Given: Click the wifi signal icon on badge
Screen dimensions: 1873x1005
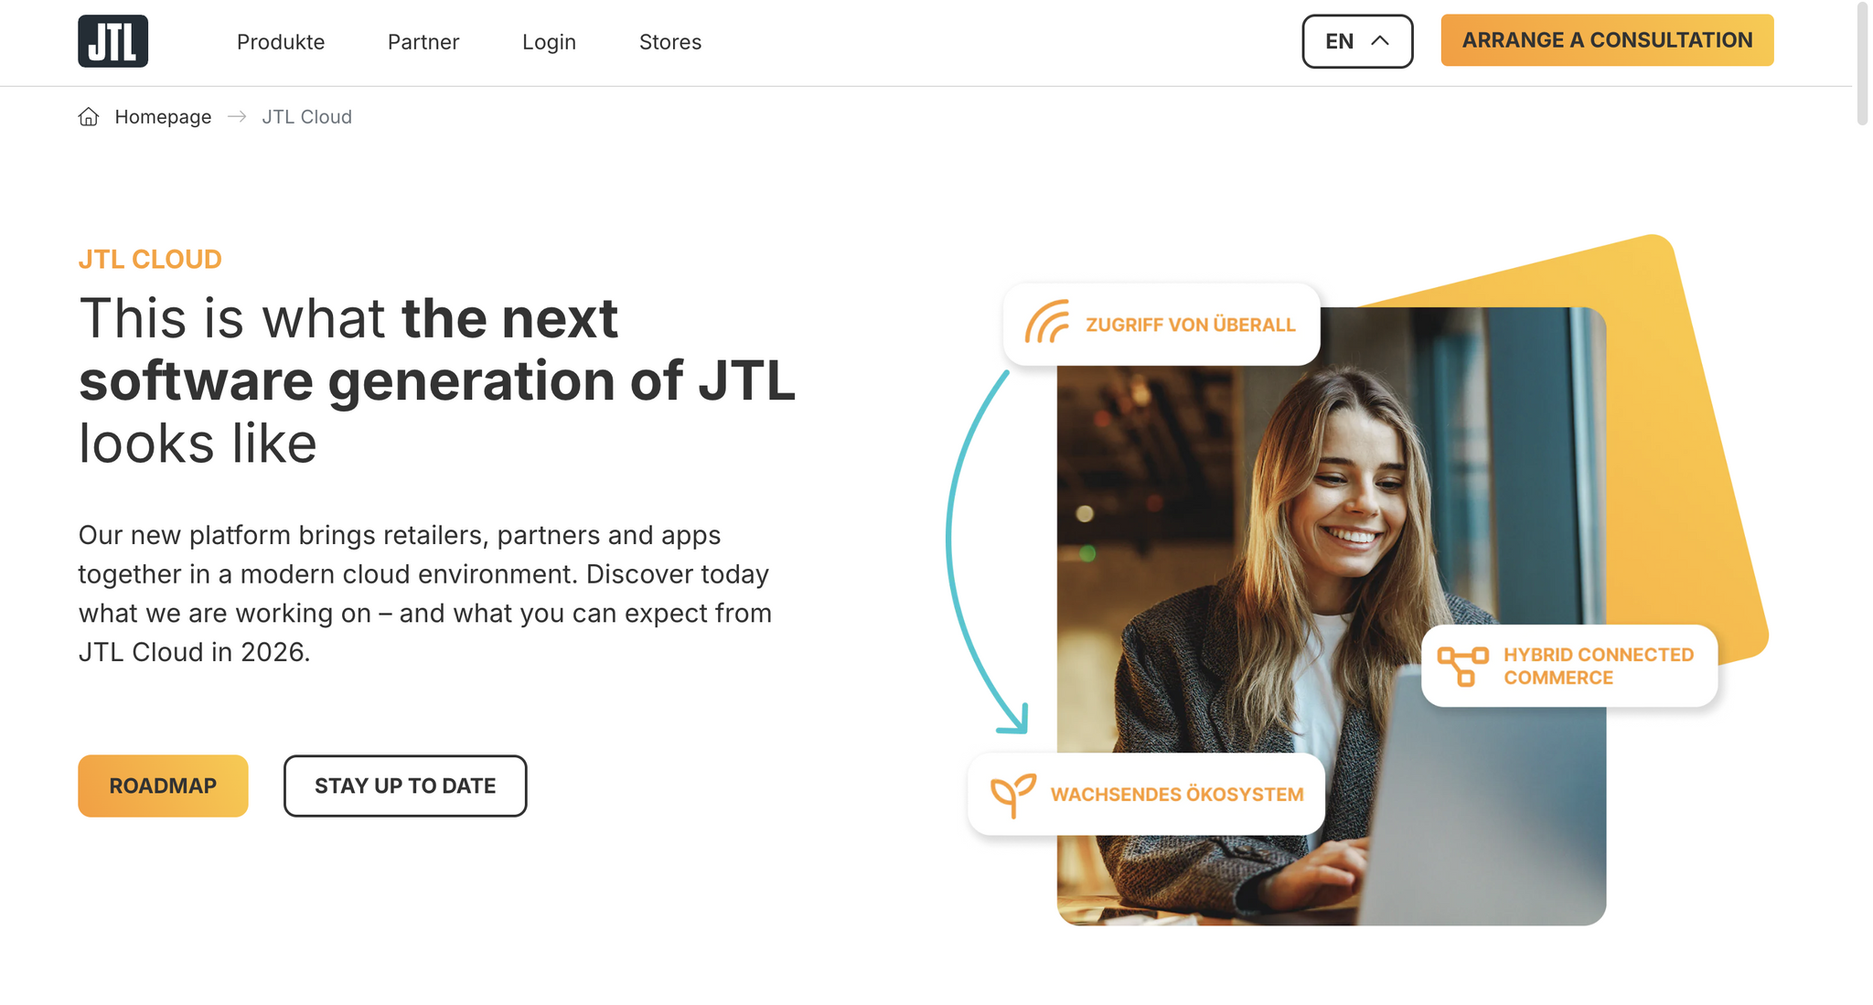Looking at the screenshot, I should point(1047,322).
